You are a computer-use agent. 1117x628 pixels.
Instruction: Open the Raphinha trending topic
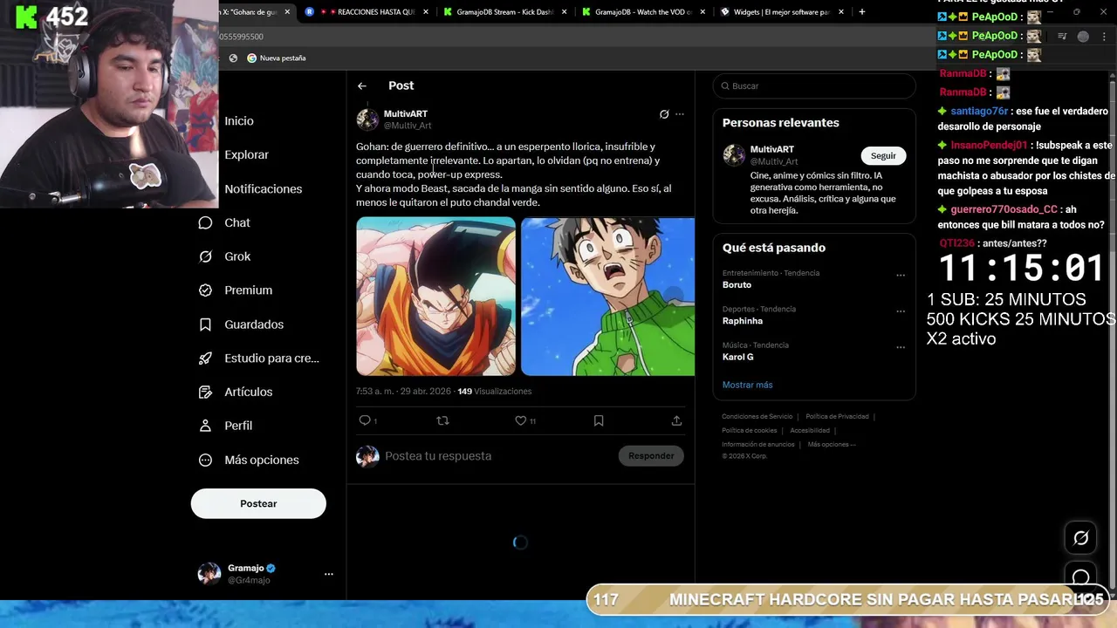coord(743,321)
